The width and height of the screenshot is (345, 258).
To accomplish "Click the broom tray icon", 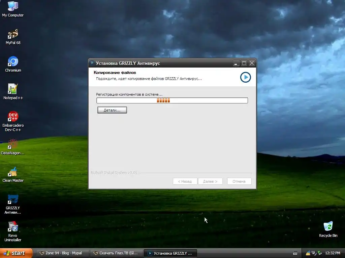I will coord(308,253).
